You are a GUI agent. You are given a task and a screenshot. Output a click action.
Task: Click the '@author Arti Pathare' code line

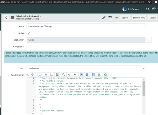click(52, 111)
